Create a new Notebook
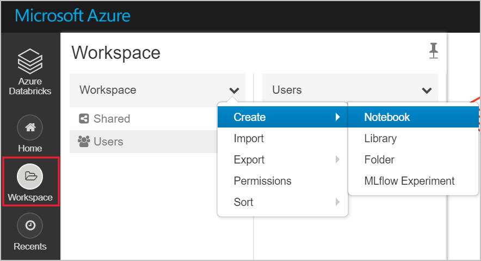481x261 pixels. [x=387, y=117]
